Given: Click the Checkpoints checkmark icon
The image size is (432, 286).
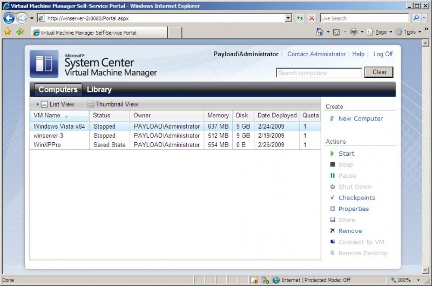Looking at the screenshot, I should (333, 198).
